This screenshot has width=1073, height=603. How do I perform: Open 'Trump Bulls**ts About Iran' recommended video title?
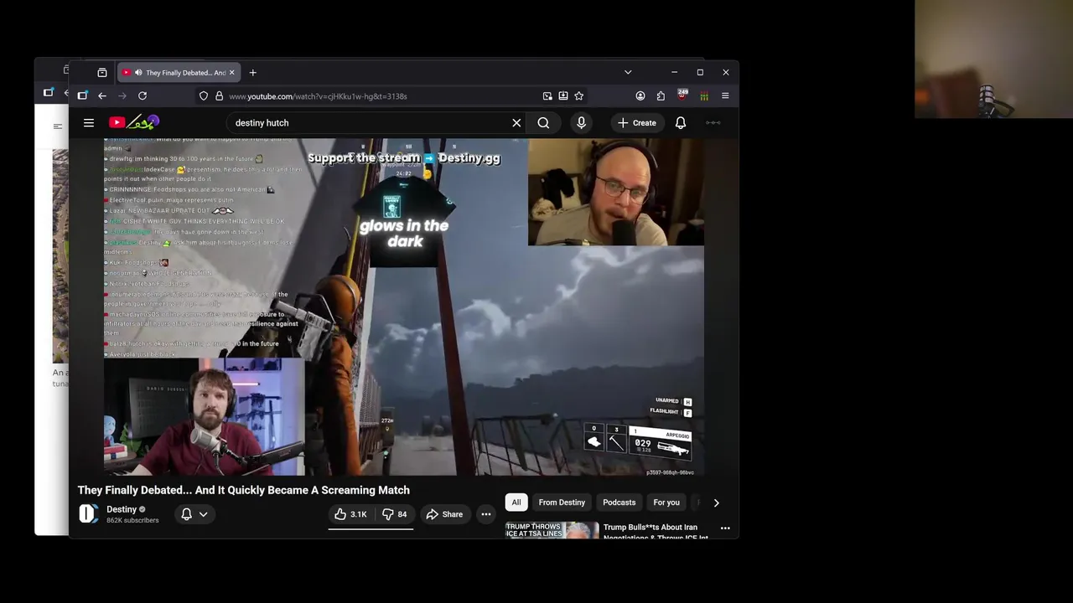656,531
